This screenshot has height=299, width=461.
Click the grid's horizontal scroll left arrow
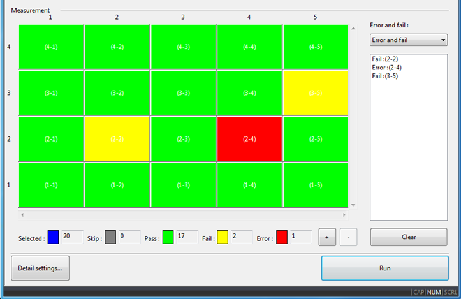click(22, 215)
